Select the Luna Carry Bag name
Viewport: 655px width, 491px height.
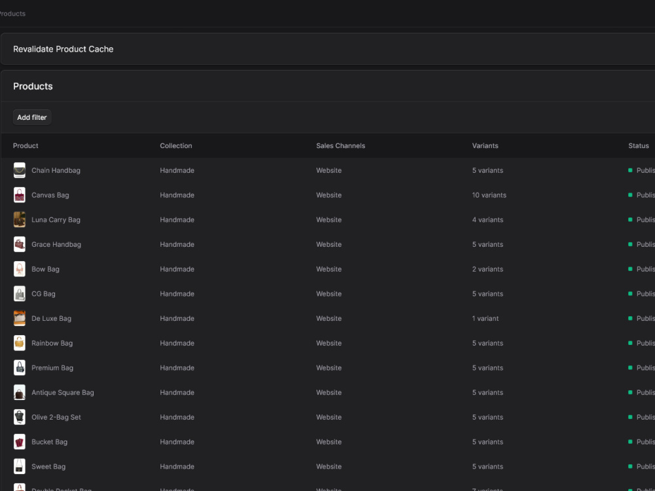coord(56,219)
